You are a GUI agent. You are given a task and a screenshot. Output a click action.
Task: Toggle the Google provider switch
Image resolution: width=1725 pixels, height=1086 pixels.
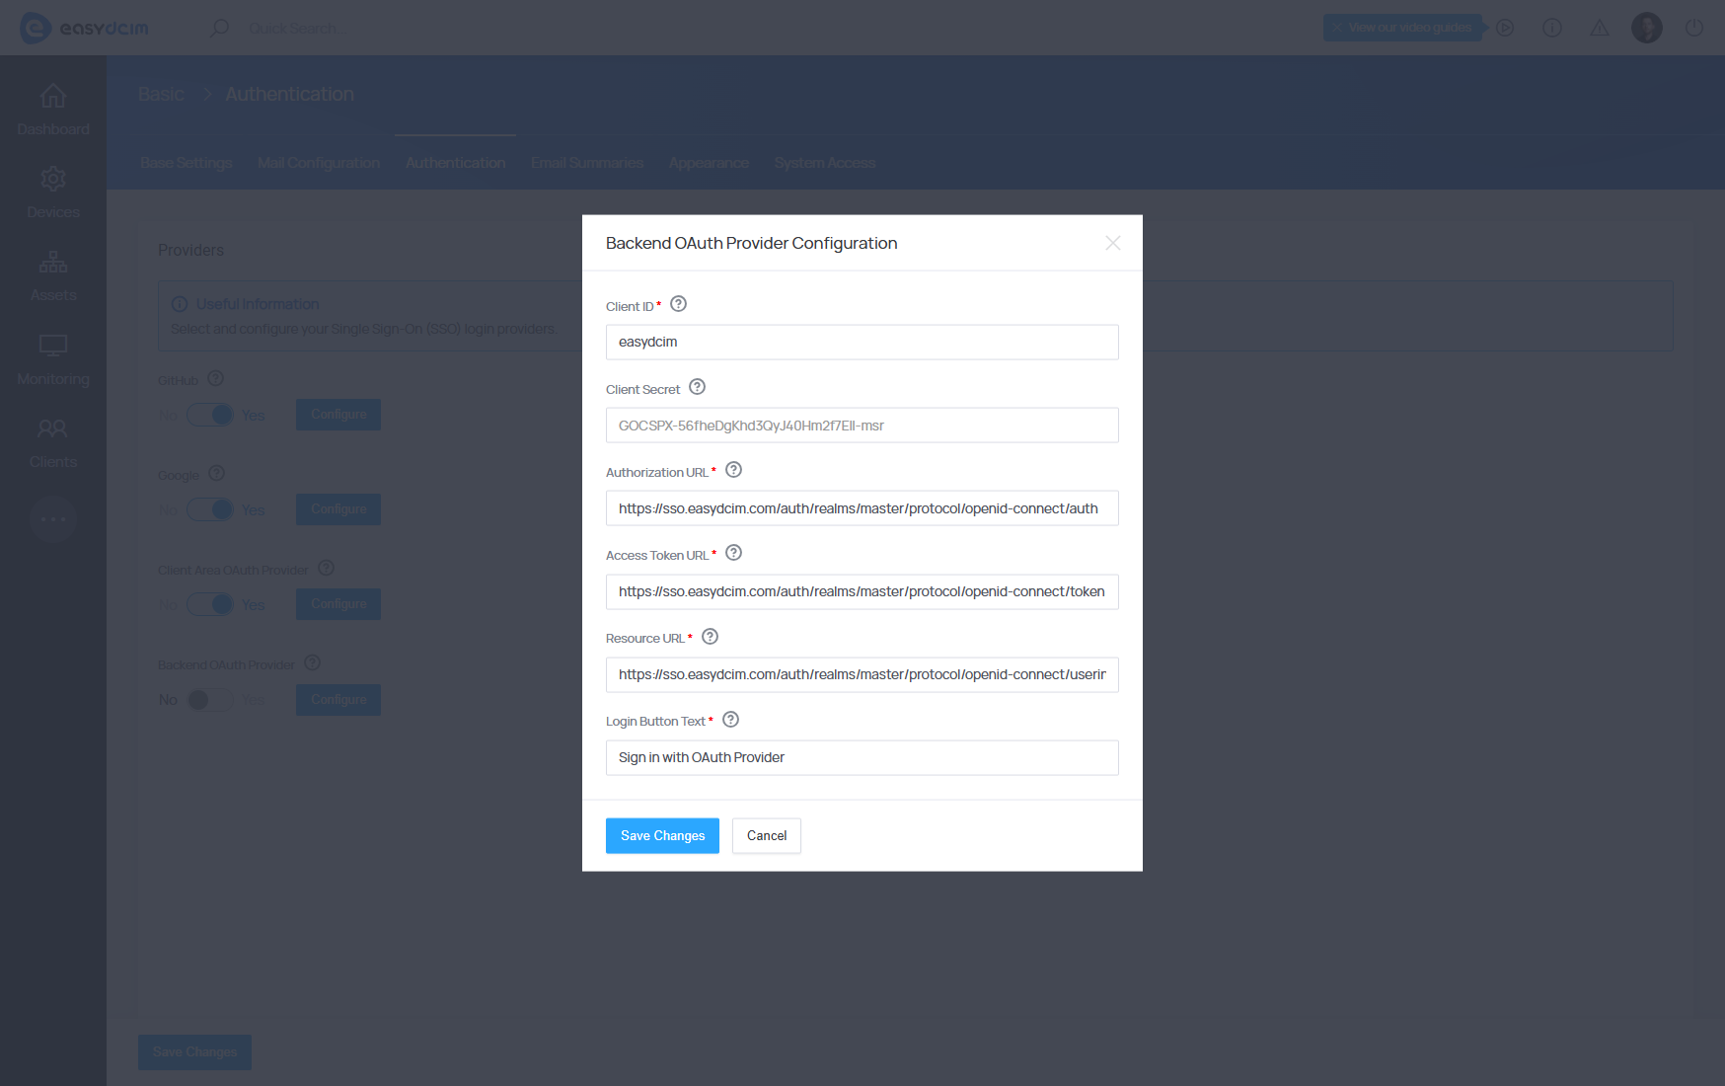tap(210, 509)
